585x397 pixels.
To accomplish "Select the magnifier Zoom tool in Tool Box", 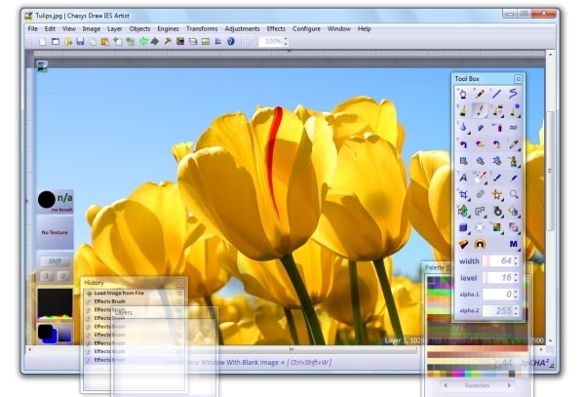I will [514, 194].
